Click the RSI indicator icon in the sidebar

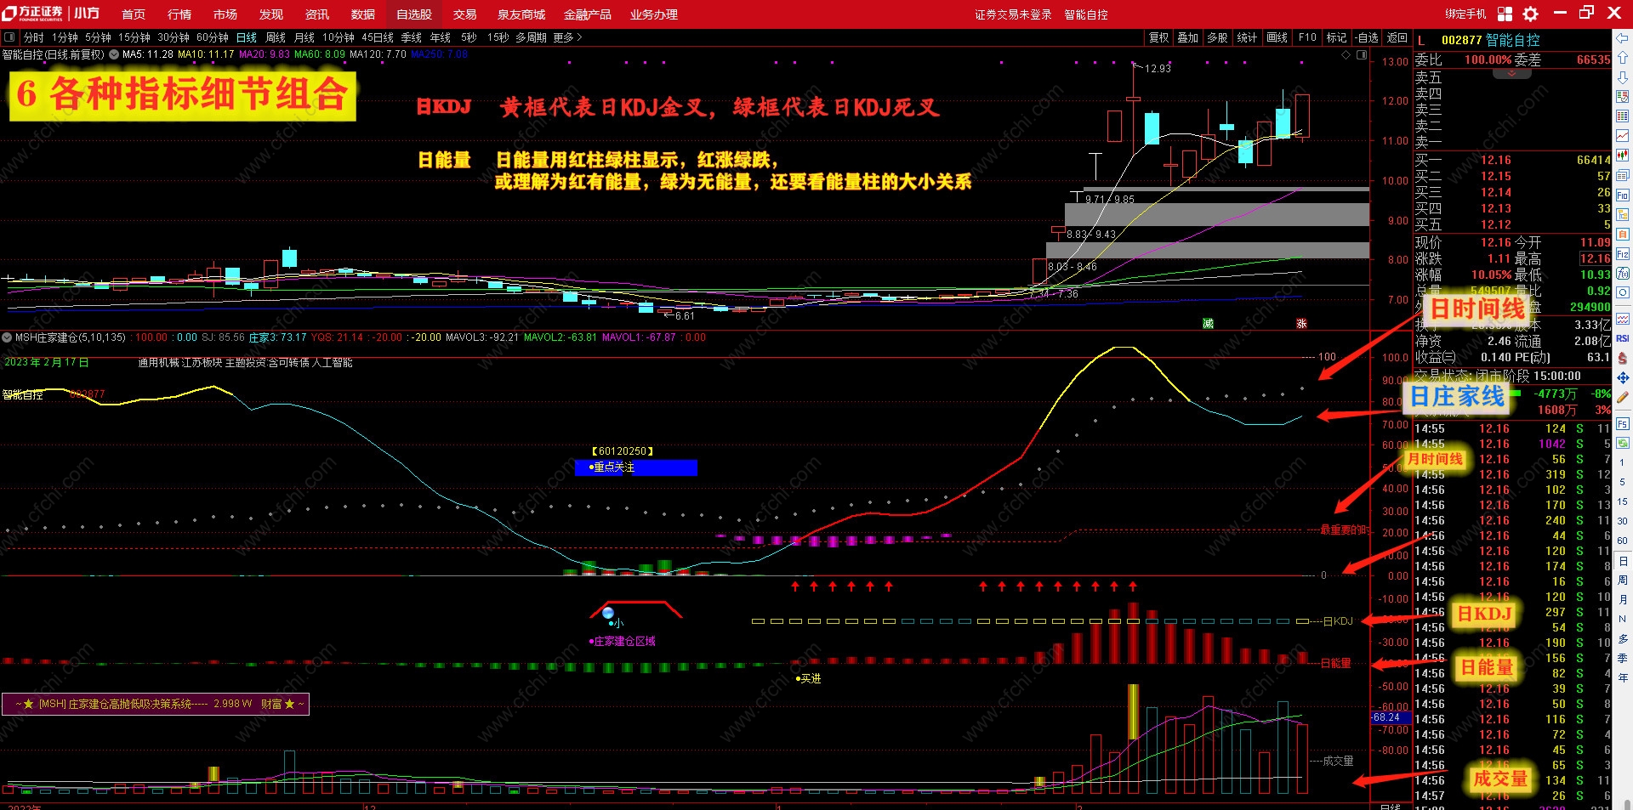[x=1623, y=338]
